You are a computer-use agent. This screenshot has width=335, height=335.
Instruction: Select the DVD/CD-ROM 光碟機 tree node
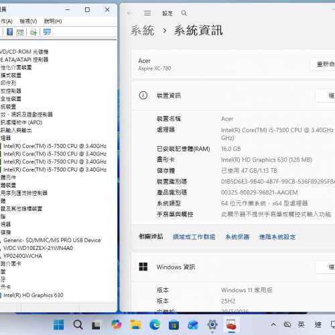pyautogui.click(x=24, y=52)
